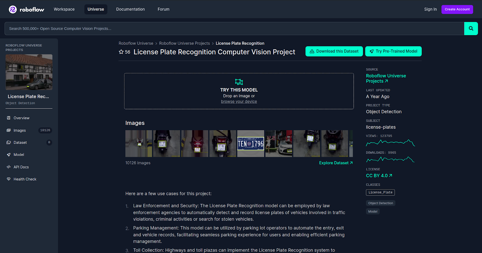Go to the Forum page

(164, 9)
